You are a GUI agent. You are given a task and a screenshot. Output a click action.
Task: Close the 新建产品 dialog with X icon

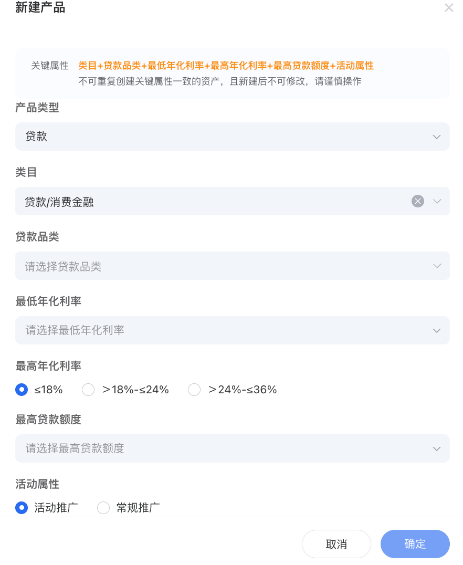tap(449, 8)
